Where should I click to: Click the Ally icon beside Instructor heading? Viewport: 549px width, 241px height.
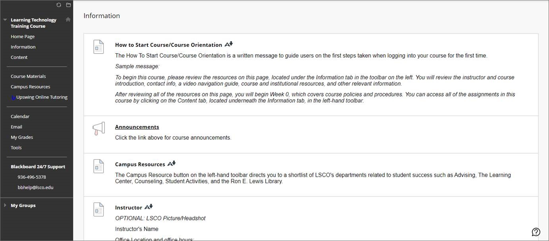coord(149,207)
